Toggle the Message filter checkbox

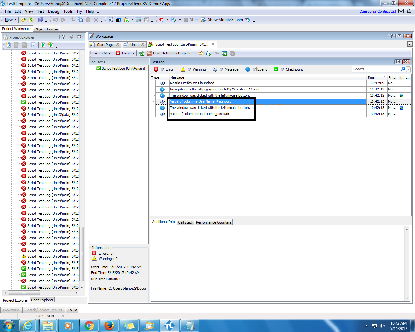(x=222, y=69)
